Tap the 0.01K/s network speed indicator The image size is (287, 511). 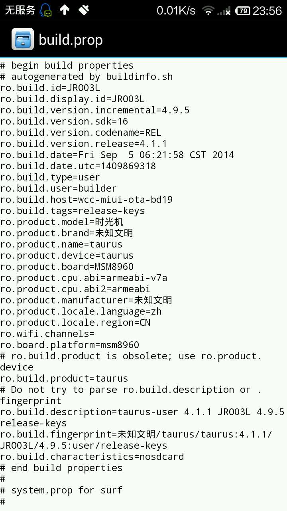(x=176, y=11)
